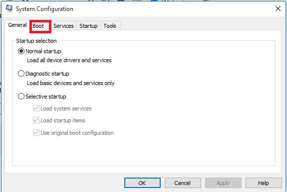Toggle Use original boot configuration checkbox

(36, 132)
